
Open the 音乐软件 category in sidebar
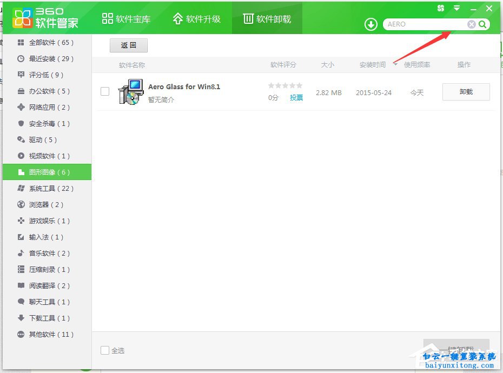[x=19, y=253]
